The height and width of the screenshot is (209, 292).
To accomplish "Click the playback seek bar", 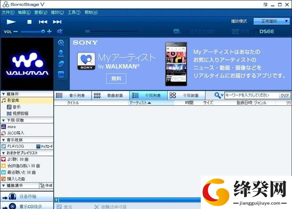I will (x=112, y=31).
